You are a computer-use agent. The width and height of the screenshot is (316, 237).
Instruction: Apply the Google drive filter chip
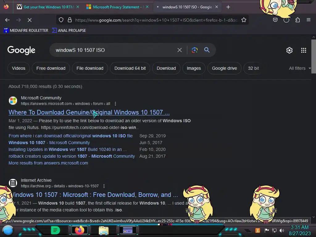pos(225,68)
